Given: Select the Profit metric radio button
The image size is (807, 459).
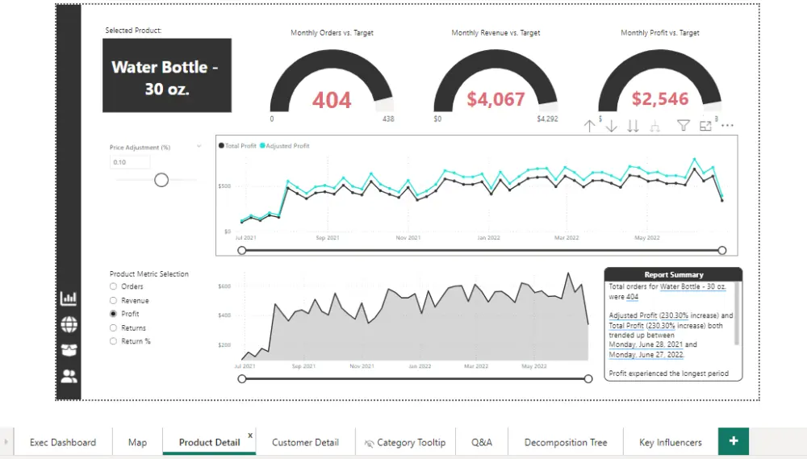Looking at the screenshot, I should [113, 314].
